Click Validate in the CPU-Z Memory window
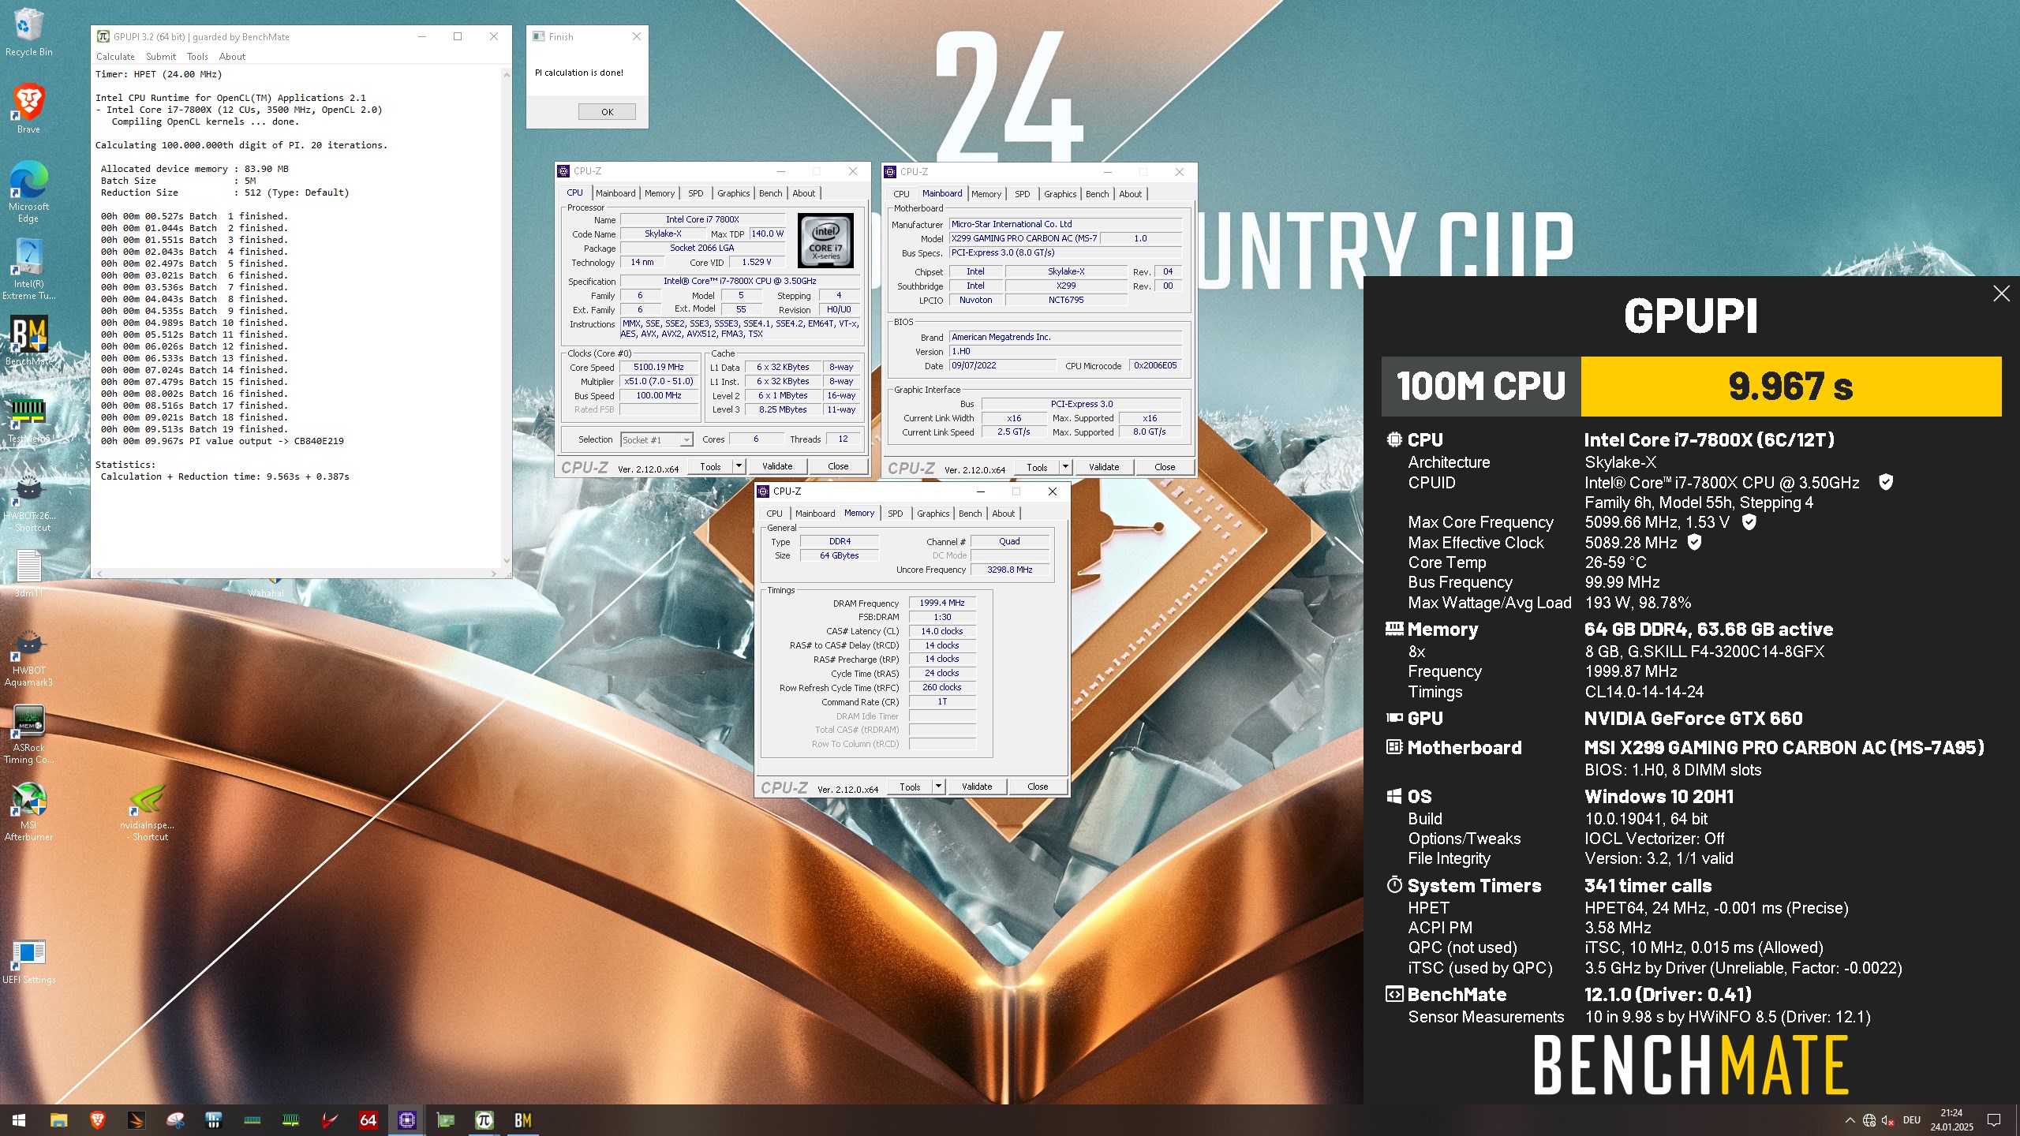Viewport: 2020px width, 1136px height. pyautogui.click(x=977, y=787)
